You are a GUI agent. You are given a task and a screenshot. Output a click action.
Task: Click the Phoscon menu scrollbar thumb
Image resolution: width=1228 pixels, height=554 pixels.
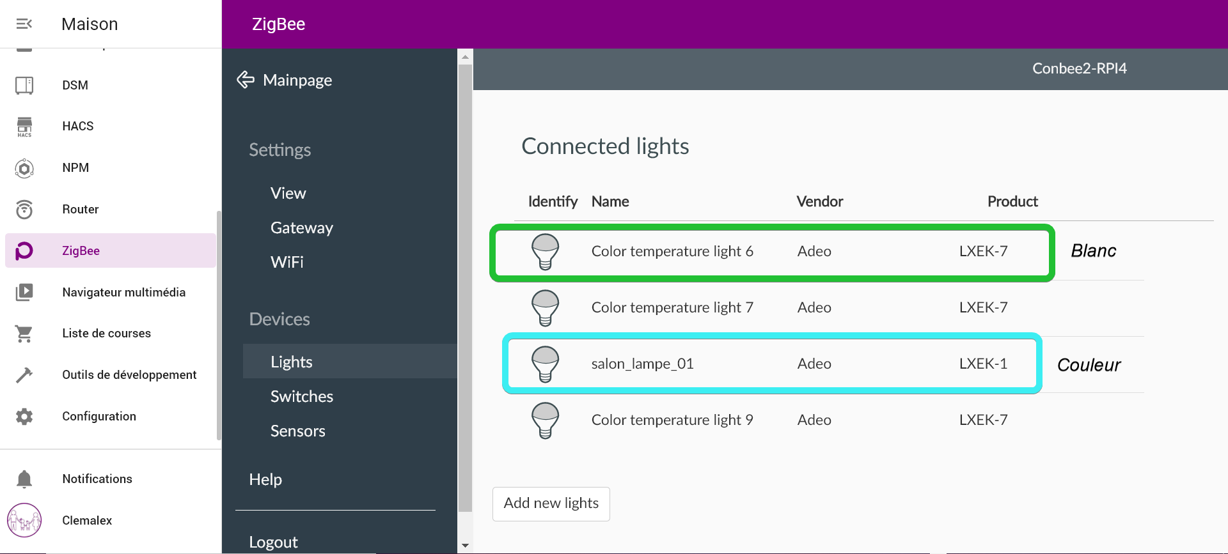(x=465, y=288)
